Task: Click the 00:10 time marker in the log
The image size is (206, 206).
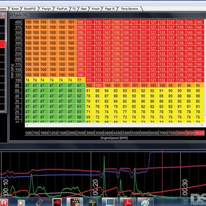Action: tap(6, 188)
